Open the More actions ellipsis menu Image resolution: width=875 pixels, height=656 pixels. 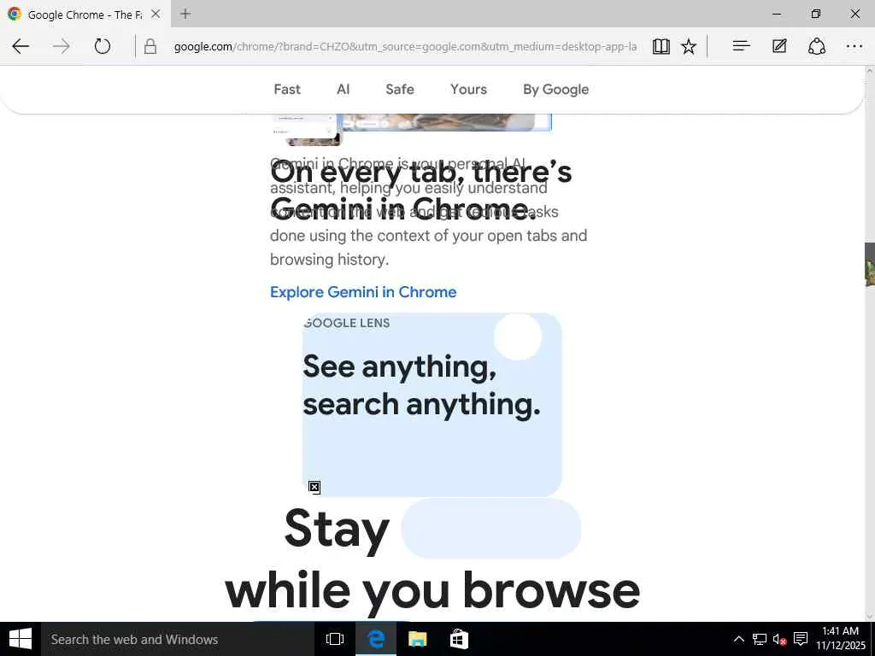pyautogui.click(x=854, y=46)
